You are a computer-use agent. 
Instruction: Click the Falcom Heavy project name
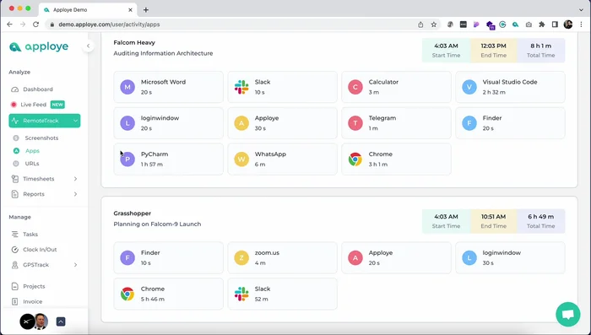134,42
